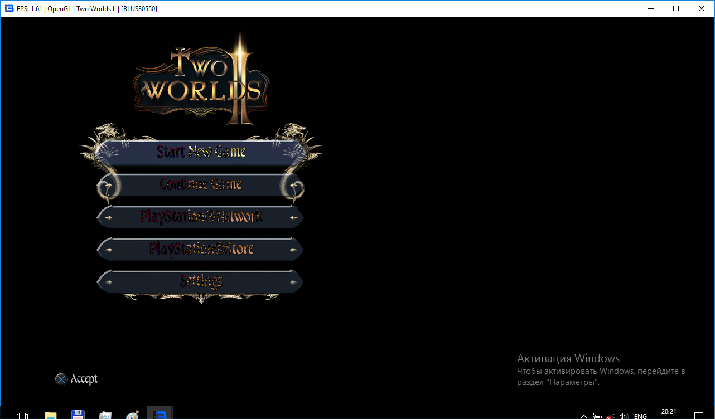
Task: Open File Explorer from the taskbar
Action: tap(51, 415)
